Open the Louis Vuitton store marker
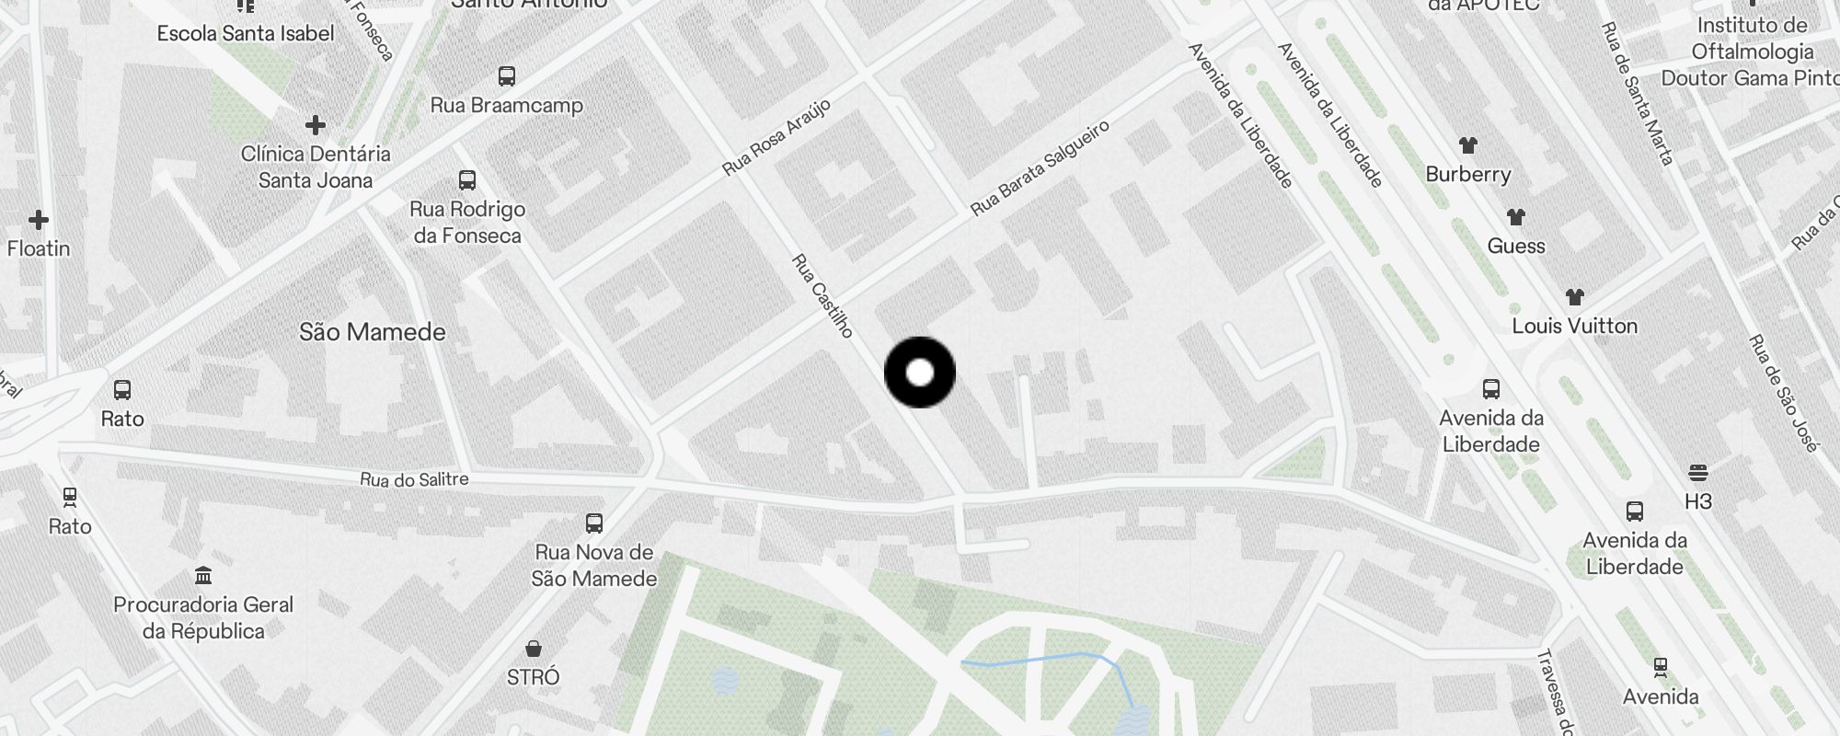Viewport: 1840px width, 736px height. 1575,297
